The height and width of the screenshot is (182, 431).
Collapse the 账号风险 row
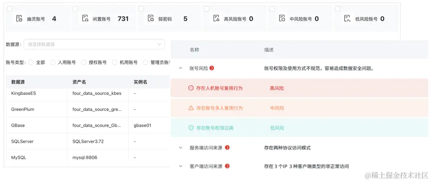tap(181, 68)
